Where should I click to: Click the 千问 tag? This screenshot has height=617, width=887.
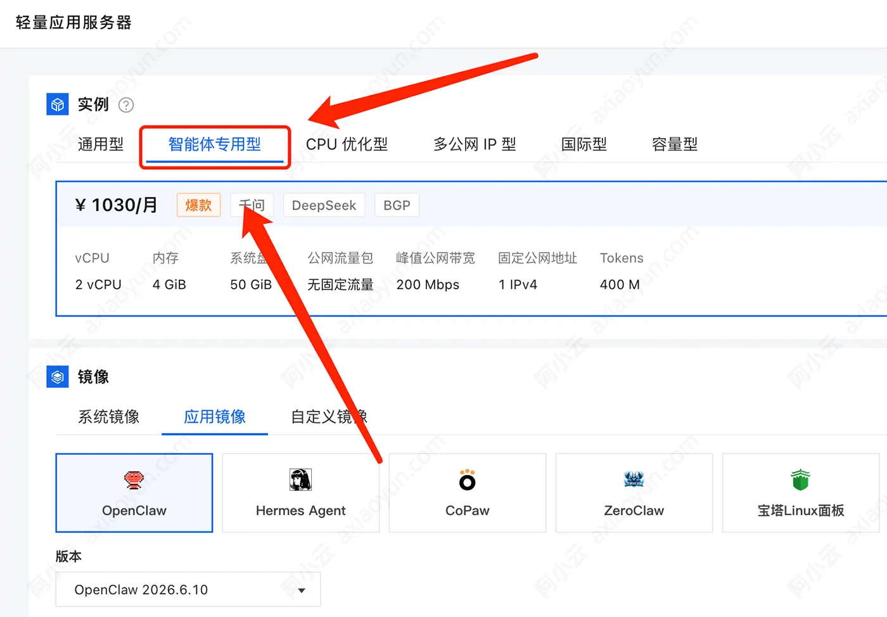click(252, 205)
